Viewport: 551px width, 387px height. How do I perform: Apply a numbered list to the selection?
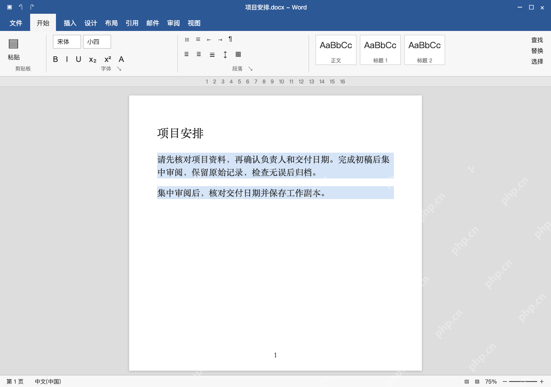point(198,39)
